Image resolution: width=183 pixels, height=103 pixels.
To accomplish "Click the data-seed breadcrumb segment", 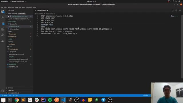I will point(38,14).
